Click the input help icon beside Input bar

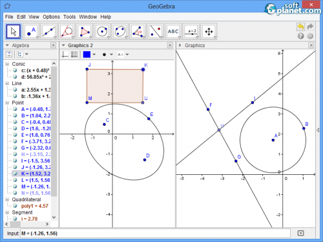(300, 233)
